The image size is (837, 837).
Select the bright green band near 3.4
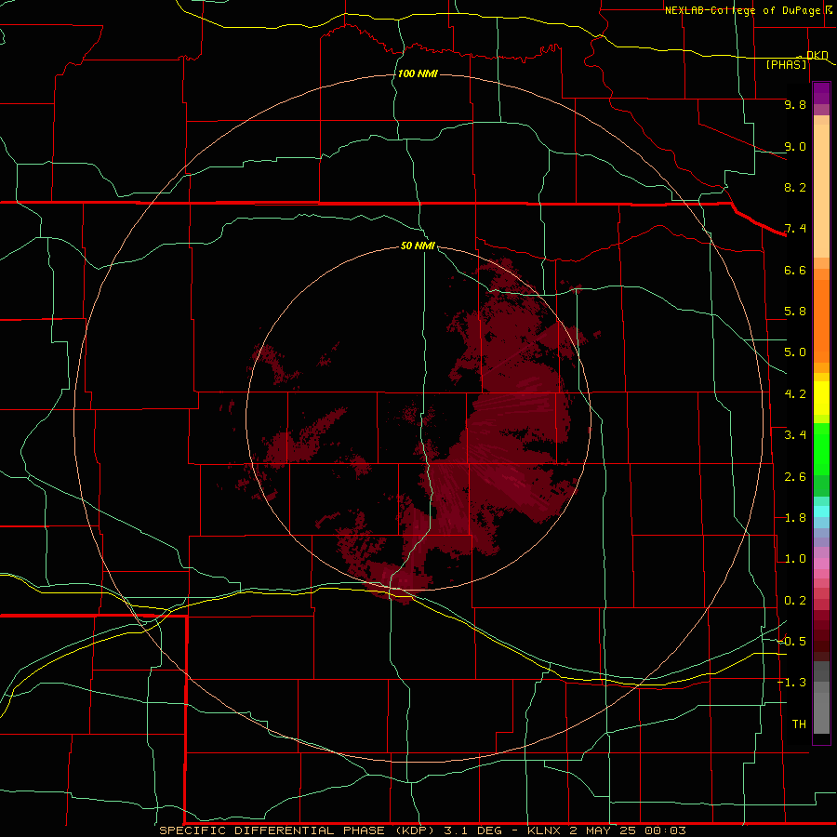click(x=821, y=449)
